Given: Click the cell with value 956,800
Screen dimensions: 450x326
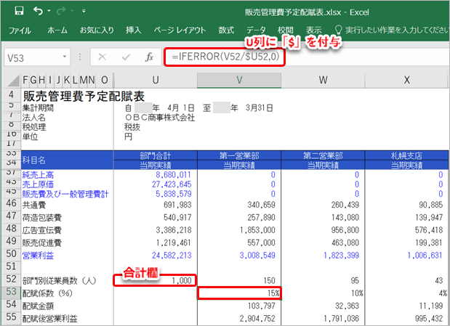Looking at the screenshot, I should tap(345, 230).
